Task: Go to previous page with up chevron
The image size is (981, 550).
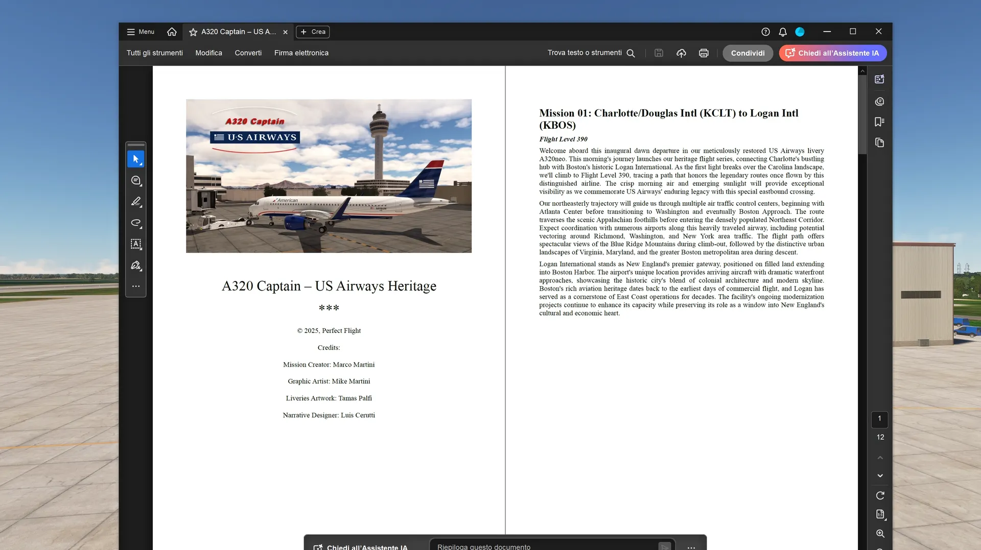Action: (880, 458)
